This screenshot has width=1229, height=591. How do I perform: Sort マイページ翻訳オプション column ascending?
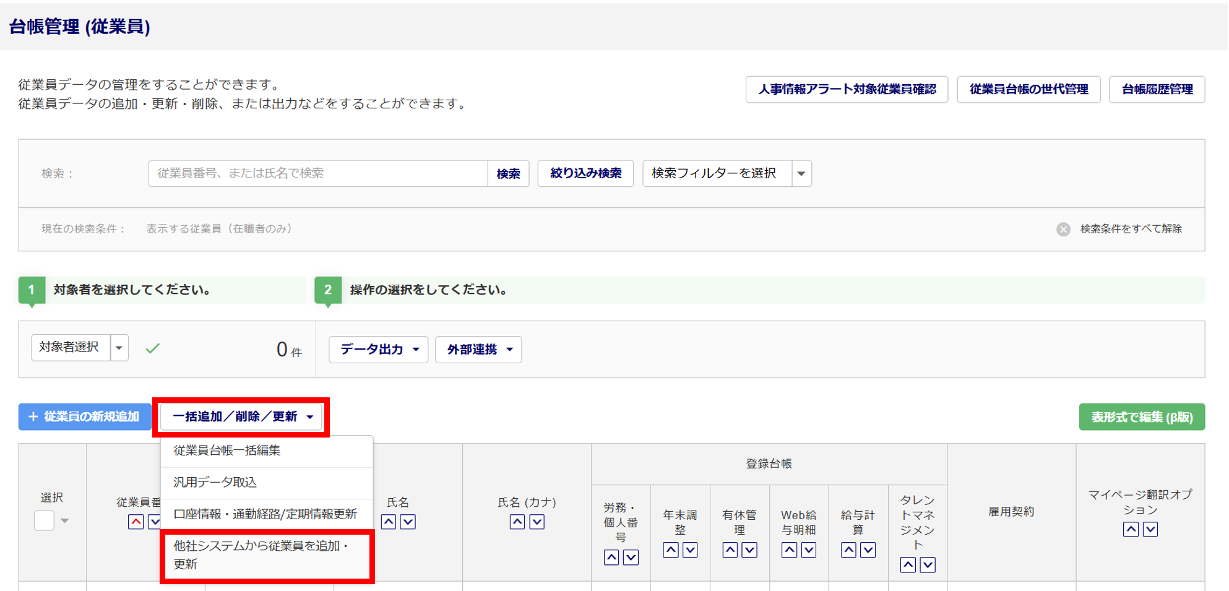click(1131, 529)
